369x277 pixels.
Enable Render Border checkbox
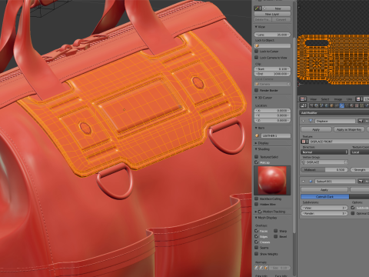click(x=256, y=90)
